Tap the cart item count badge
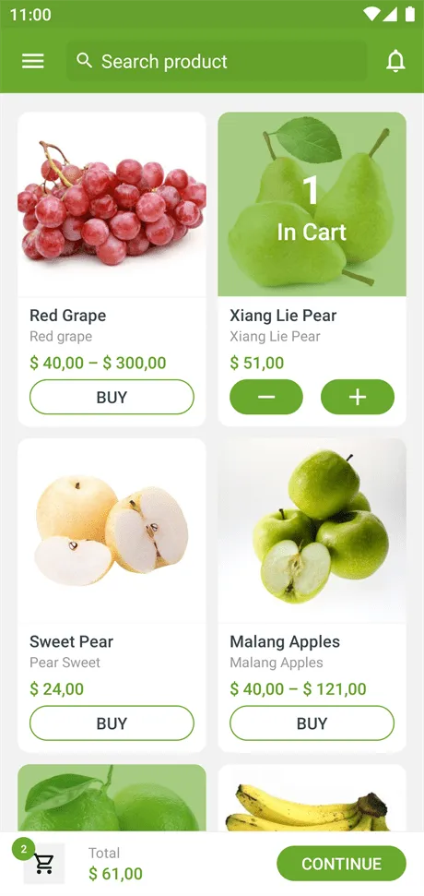This screenshot has width=424, height=896. (x=23, y=849)
